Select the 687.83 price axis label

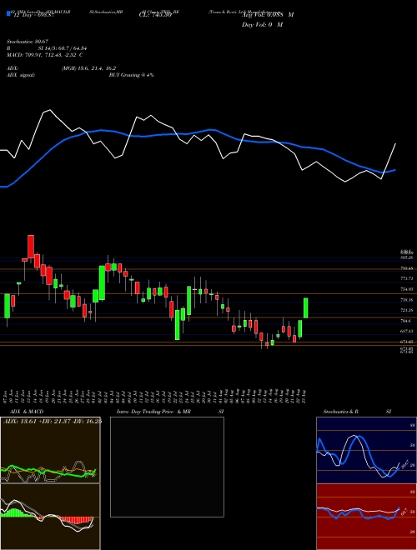[x=406, y=331]
